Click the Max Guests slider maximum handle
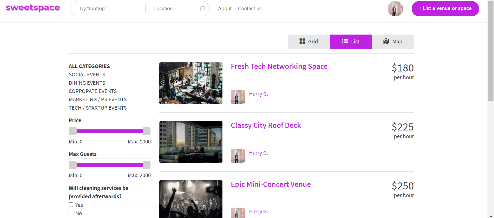 pyautogui.click(x=147, y=165)
